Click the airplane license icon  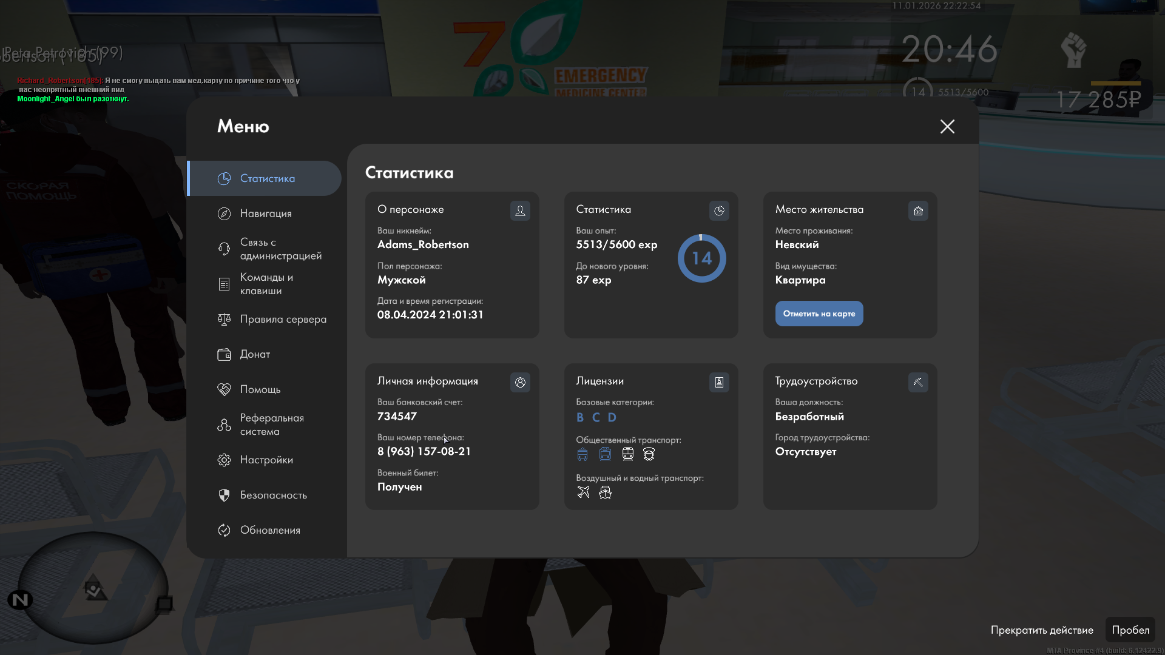point(583,492)
